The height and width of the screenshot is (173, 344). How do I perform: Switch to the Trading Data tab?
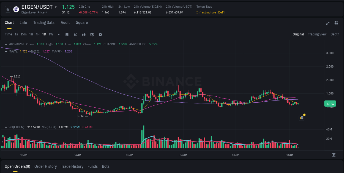pos(44,23)
